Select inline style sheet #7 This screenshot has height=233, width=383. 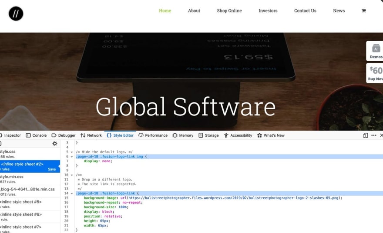pyautogui.click(x=30, y=228)
